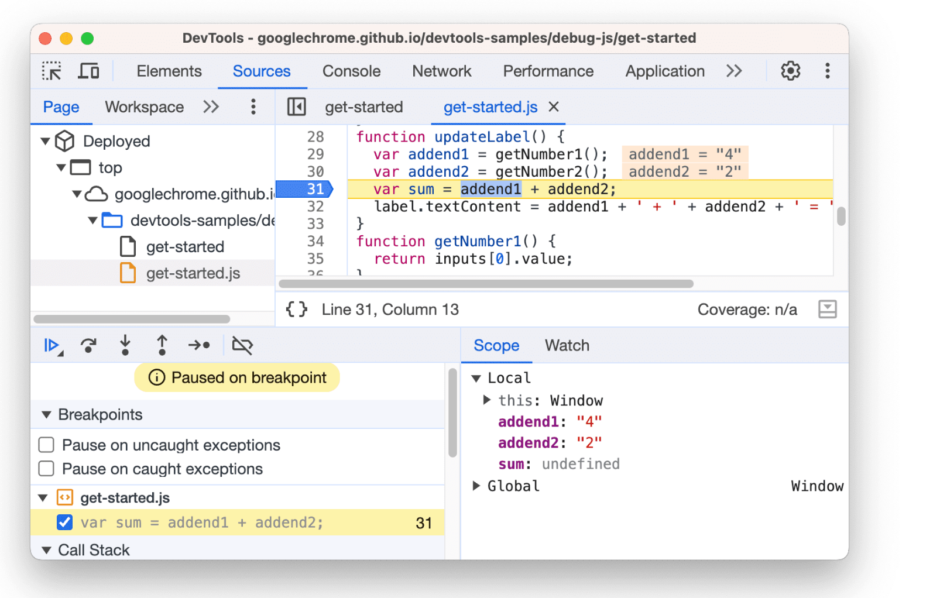Click the coverage drawer icon
Screen dimensions: 940x598
(827, 309)
